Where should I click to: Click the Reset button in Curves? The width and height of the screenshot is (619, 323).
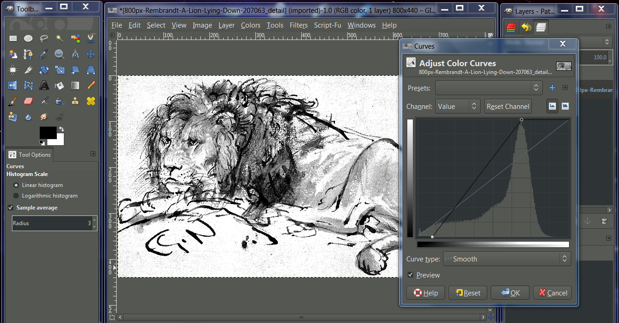468,293
